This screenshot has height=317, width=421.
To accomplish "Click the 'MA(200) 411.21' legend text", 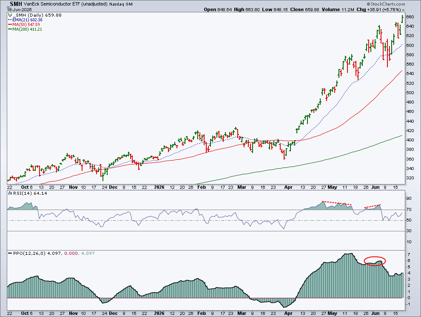I will 27,29.
